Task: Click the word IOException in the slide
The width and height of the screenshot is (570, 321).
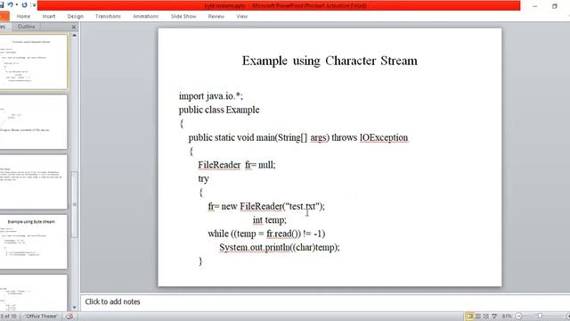Action: 384,137
